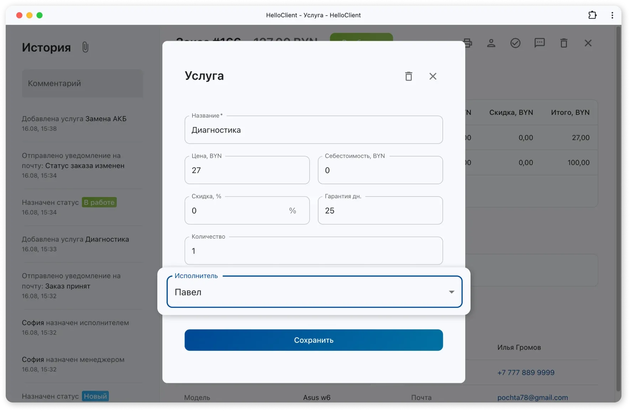
Task: Close the Услуга dialog with the X
Action: [433, 76]
